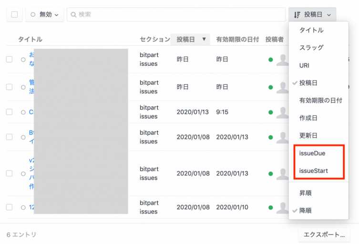
Task: Sort by 有効期限の日付 in menu
Action: tap(320, 101)
